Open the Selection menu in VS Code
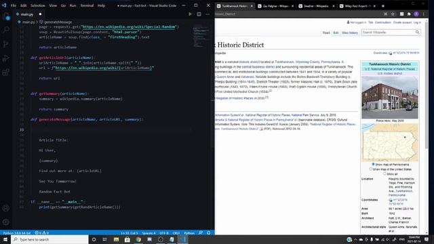 pyautogui.click(x=38, y=5)
